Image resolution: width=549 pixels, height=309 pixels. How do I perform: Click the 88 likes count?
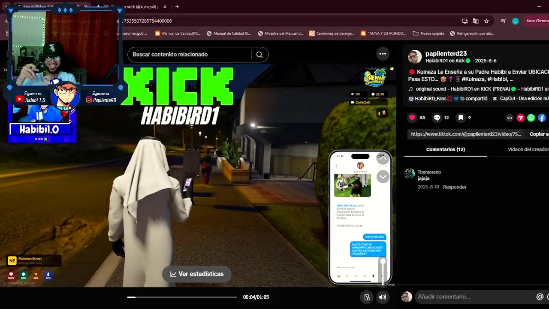(422, 118)
